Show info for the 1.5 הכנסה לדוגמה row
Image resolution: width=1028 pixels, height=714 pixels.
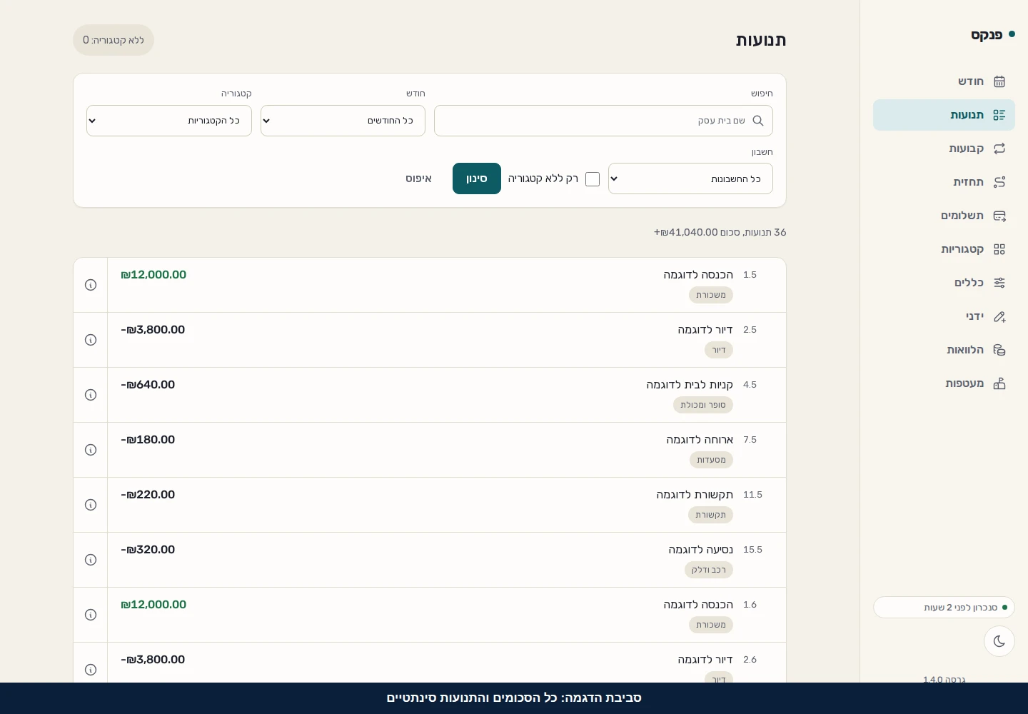(91, 285)
